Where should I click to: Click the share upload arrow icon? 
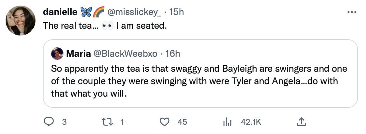tap(301, 122)
